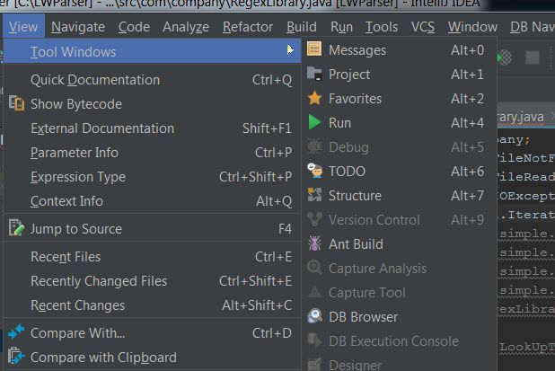The image size is (555, 371).
Task: Click the DB Browser icon
Action: pyautogui.click(x=314, y=317)
